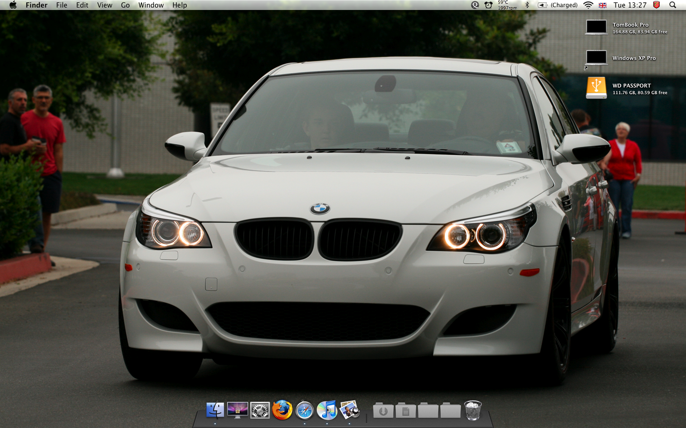Image resolution: width=686 pixels, height=428 pixels.
Task: Click the red shield menu bar icon
Action: 656,5
